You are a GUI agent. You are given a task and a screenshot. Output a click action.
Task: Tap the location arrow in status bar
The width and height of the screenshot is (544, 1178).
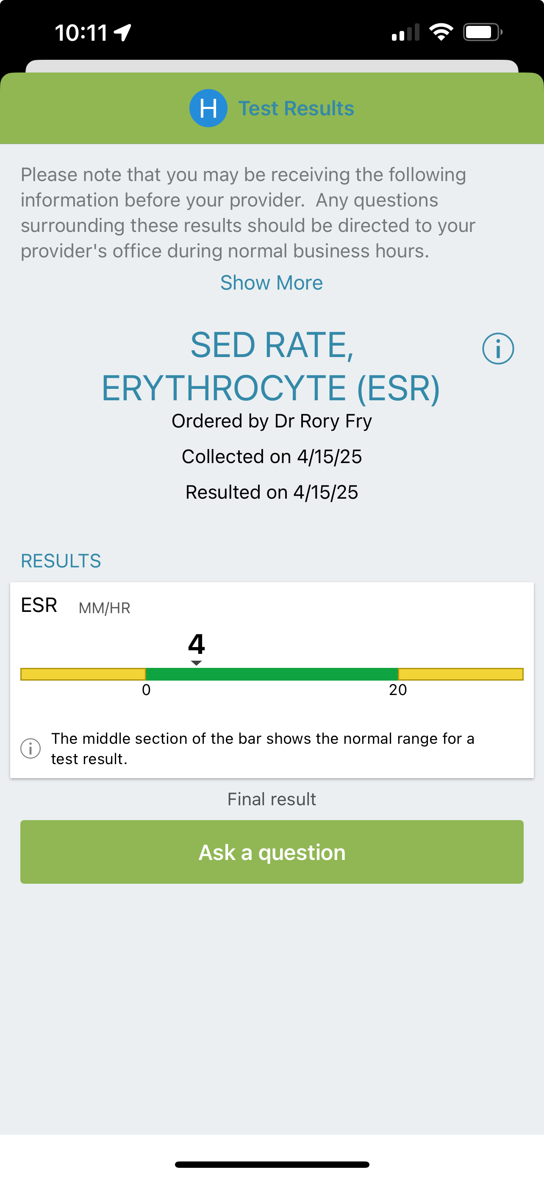tap(122, 33)
